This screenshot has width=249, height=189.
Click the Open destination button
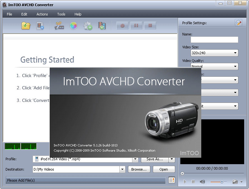click(x=164, y=169)
